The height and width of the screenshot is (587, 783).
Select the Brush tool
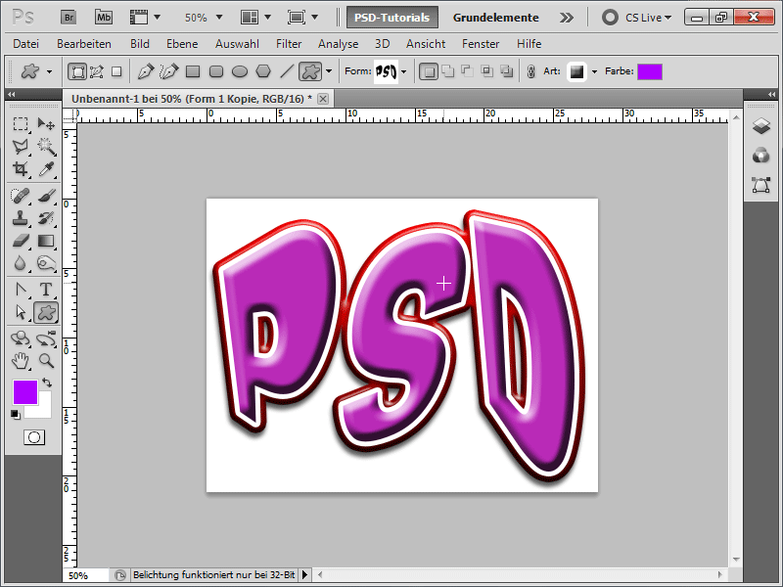(x=46, y=195)
